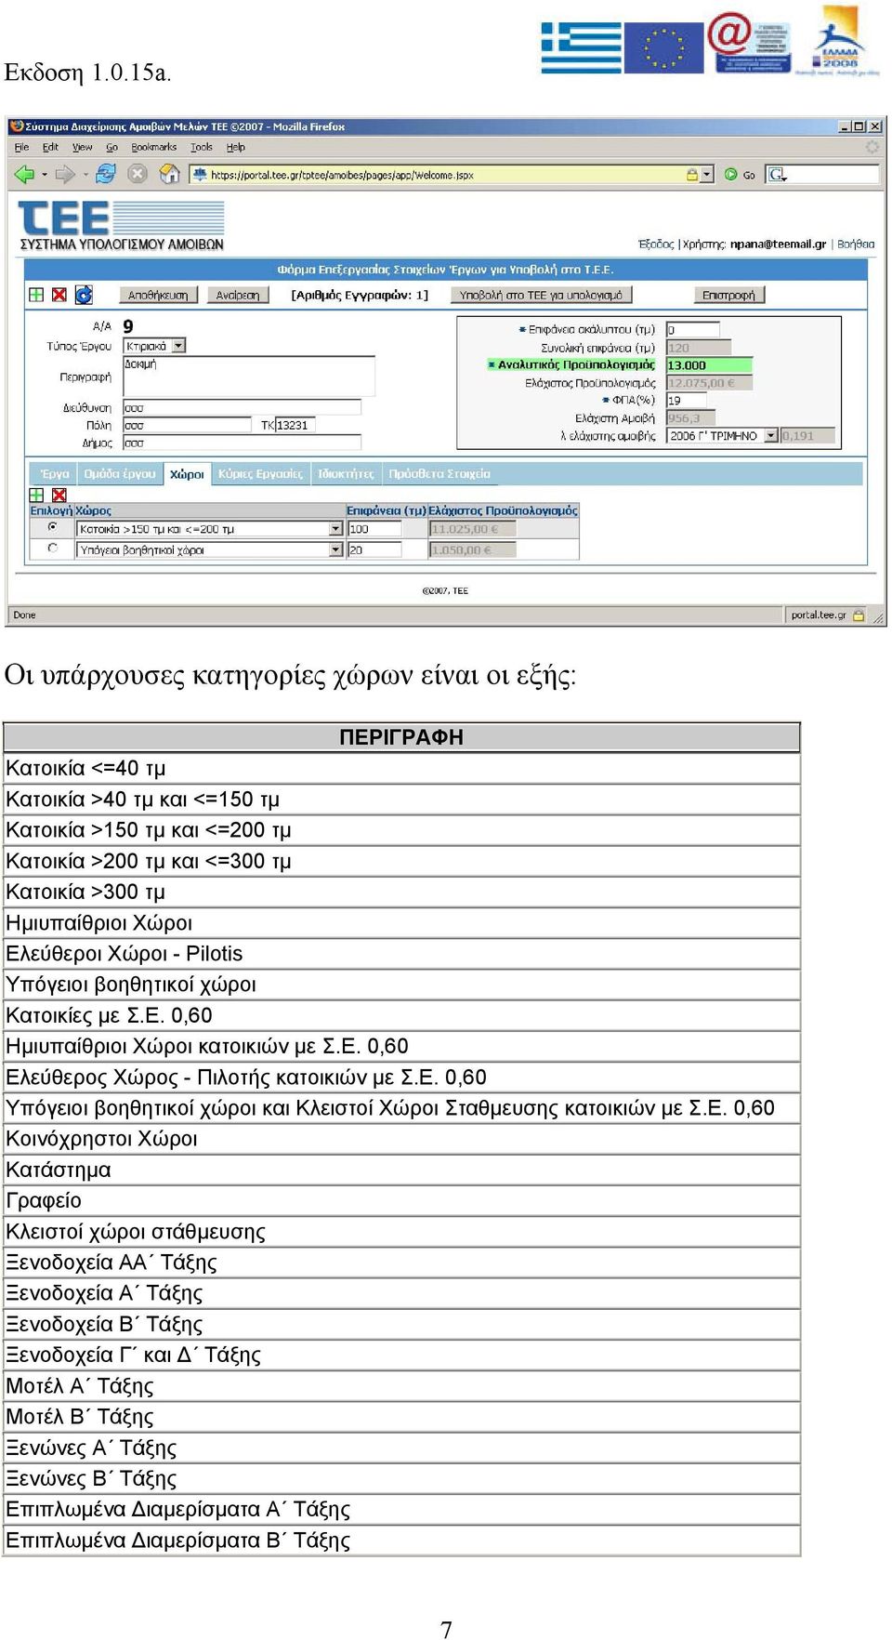Click the Επιφάνεια ακάλυπτου field
Screen dimensions: 892x1640
click(693, 330)
